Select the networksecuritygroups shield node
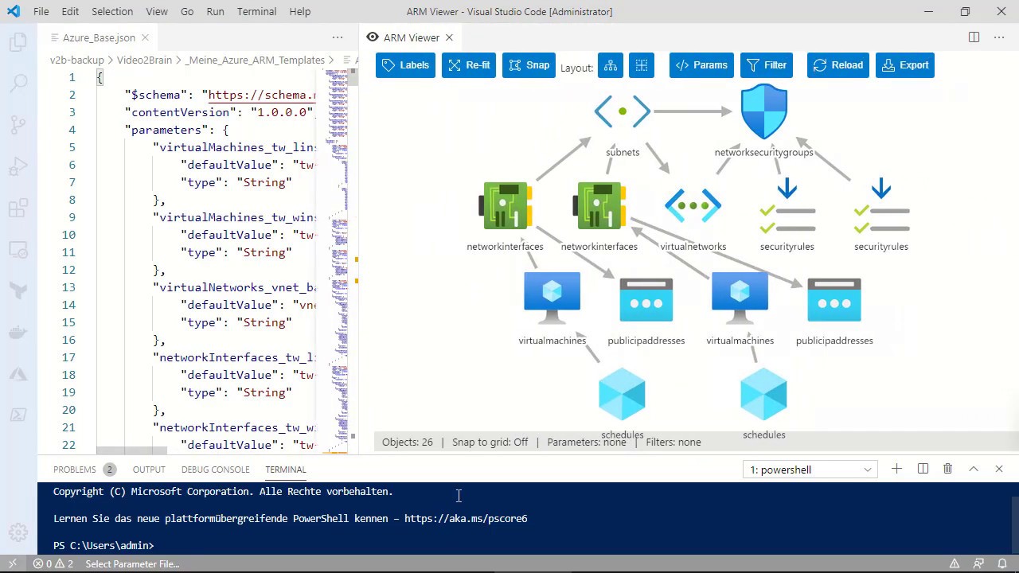The image size is (1019, 573). [x=764, y=111]
